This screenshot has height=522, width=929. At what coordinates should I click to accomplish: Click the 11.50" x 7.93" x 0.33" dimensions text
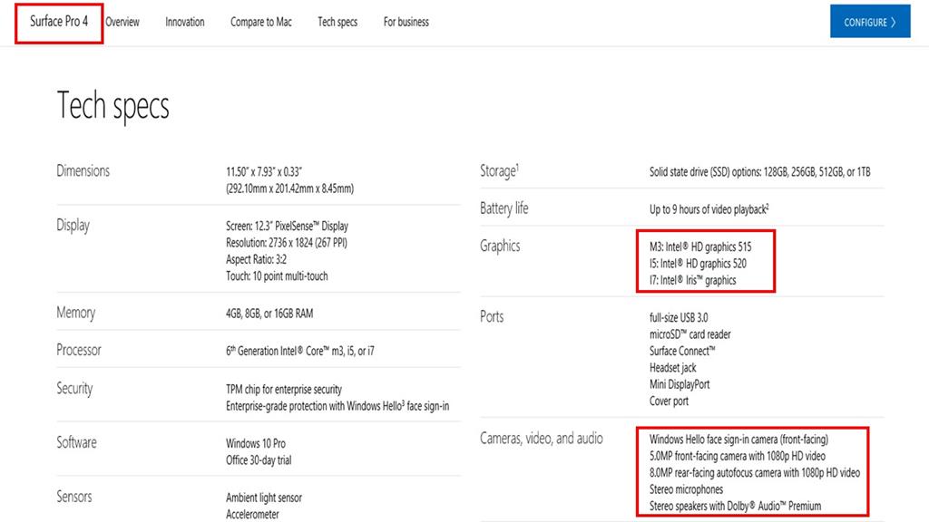point(264,171)
